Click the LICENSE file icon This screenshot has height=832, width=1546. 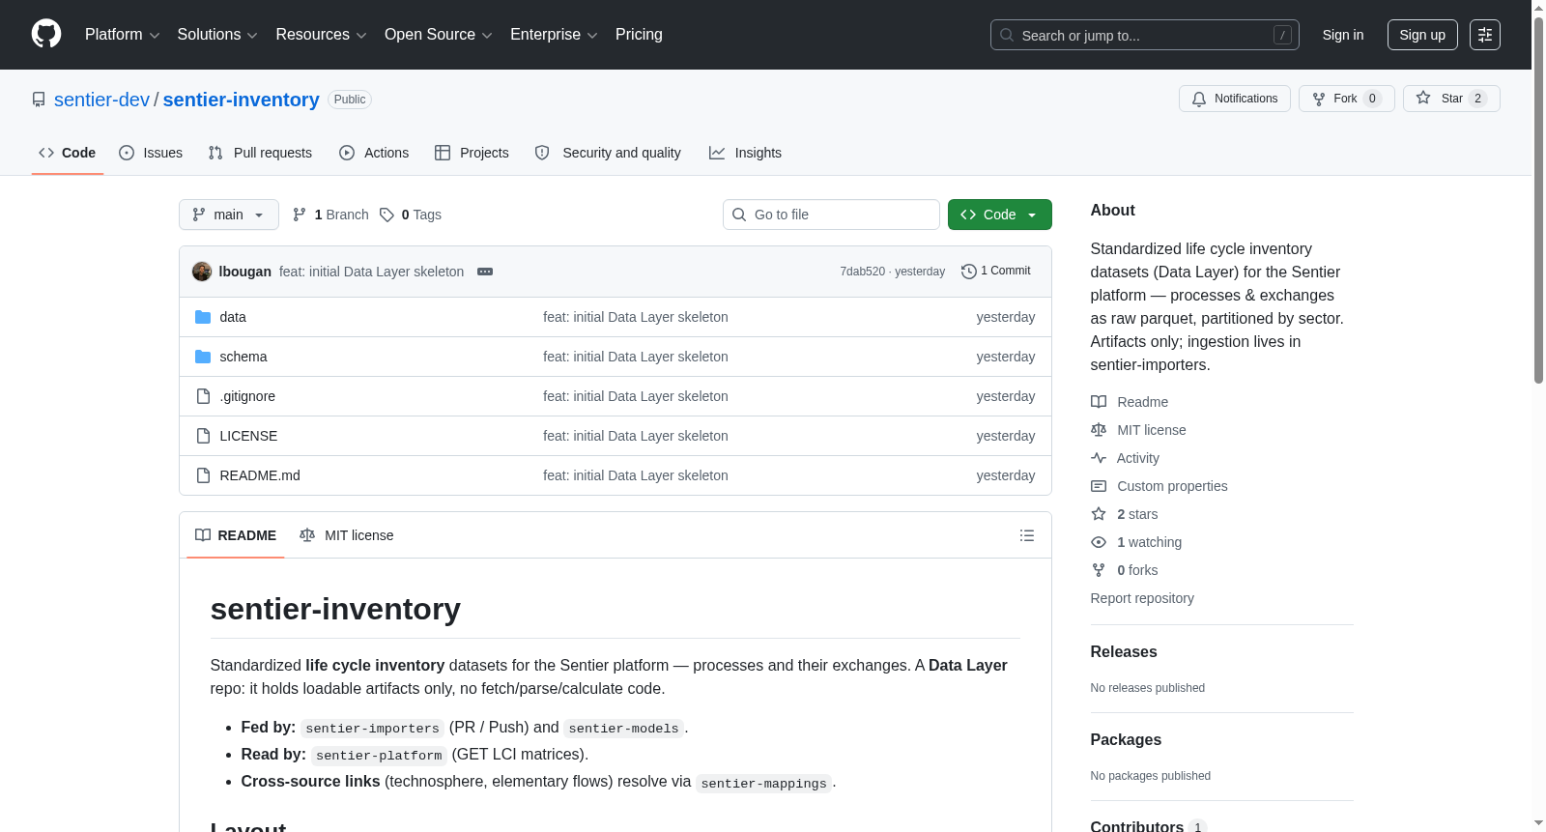click(203, 436)
